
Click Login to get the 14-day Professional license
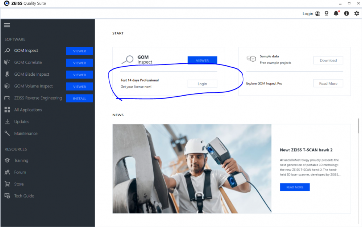202,84
